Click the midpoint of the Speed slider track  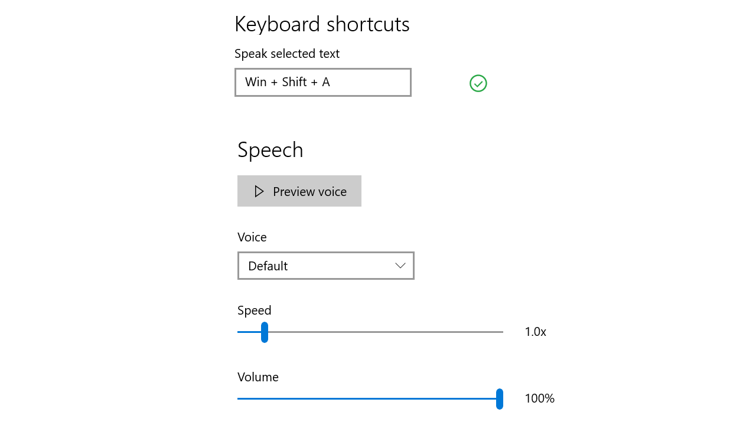(370, 332)
